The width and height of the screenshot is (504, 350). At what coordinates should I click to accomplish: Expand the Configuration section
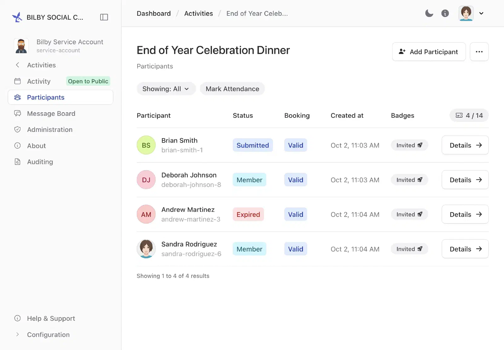[60, 335]
